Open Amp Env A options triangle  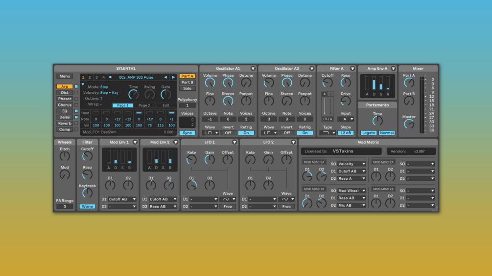click(393, 68)
